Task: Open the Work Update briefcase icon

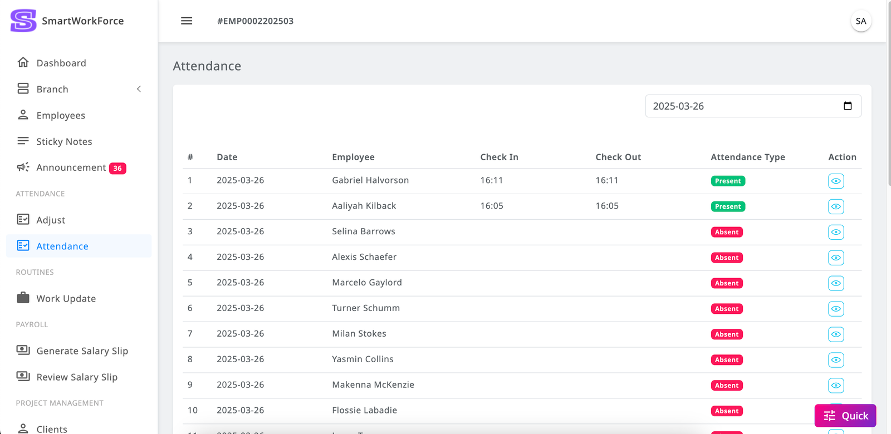Action: tap(23, 298)
